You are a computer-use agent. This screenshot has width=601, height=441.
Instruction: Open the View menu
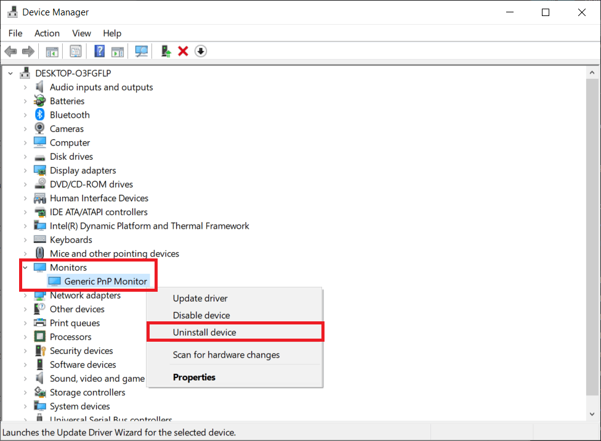click(81, 33)
